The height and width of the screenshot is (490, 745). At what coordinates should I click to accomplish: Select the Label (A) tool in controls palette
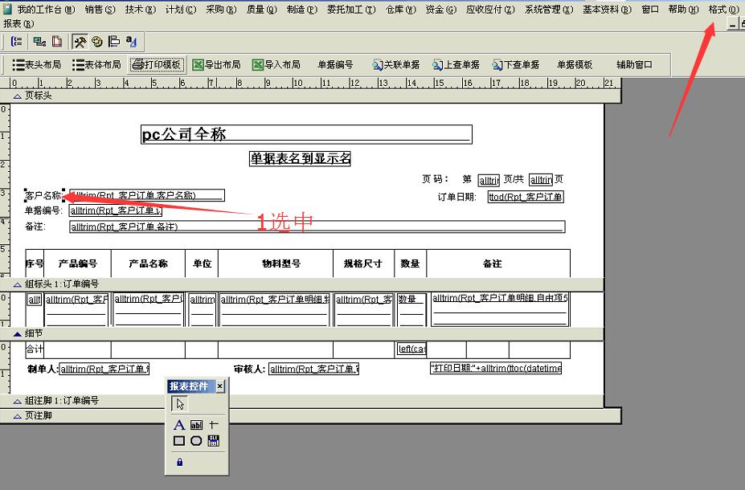tap(180, 425)
